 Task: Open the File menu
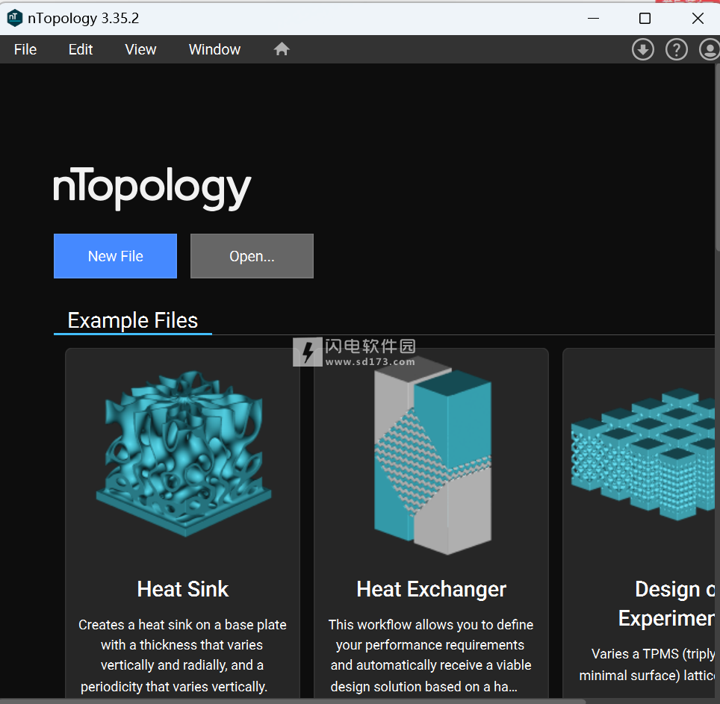point(25,49)
